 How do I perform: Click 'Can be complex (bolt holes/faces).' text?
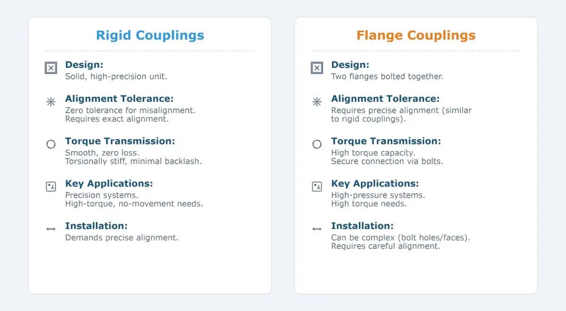pos(400,238)
